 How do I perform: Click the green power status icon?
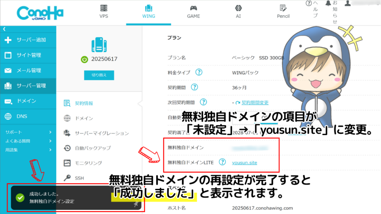coord(84,59)
